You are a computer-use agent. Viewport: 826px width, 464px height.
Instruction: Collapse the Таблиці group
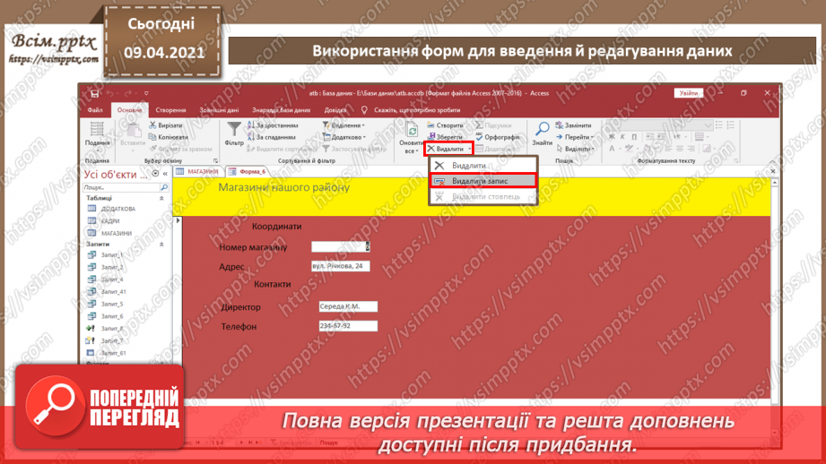pyautogui.click(x=162, y=199)
